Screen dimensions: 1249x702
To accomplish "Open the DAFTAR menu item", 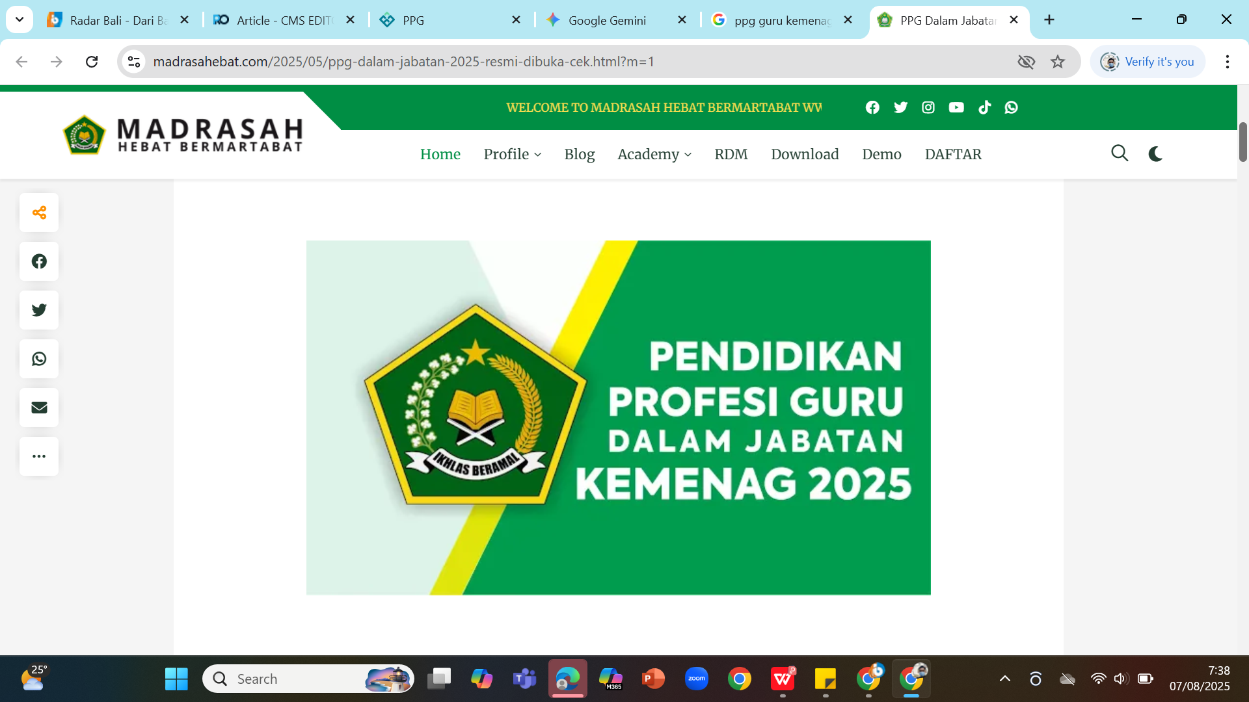I will click(953, 154).
